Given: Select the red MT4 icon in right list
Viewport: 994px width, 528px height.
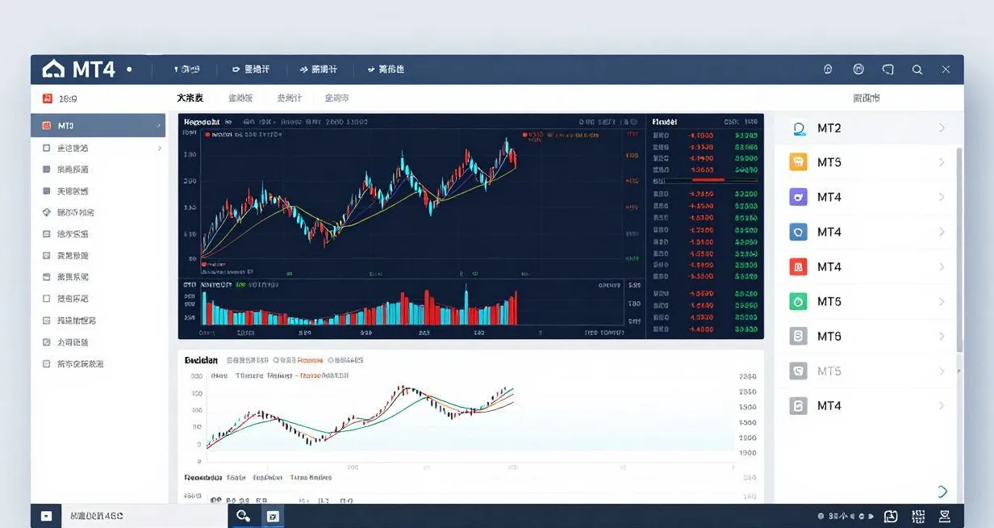Looking at the screenshot, I should [x=798, y=266].
